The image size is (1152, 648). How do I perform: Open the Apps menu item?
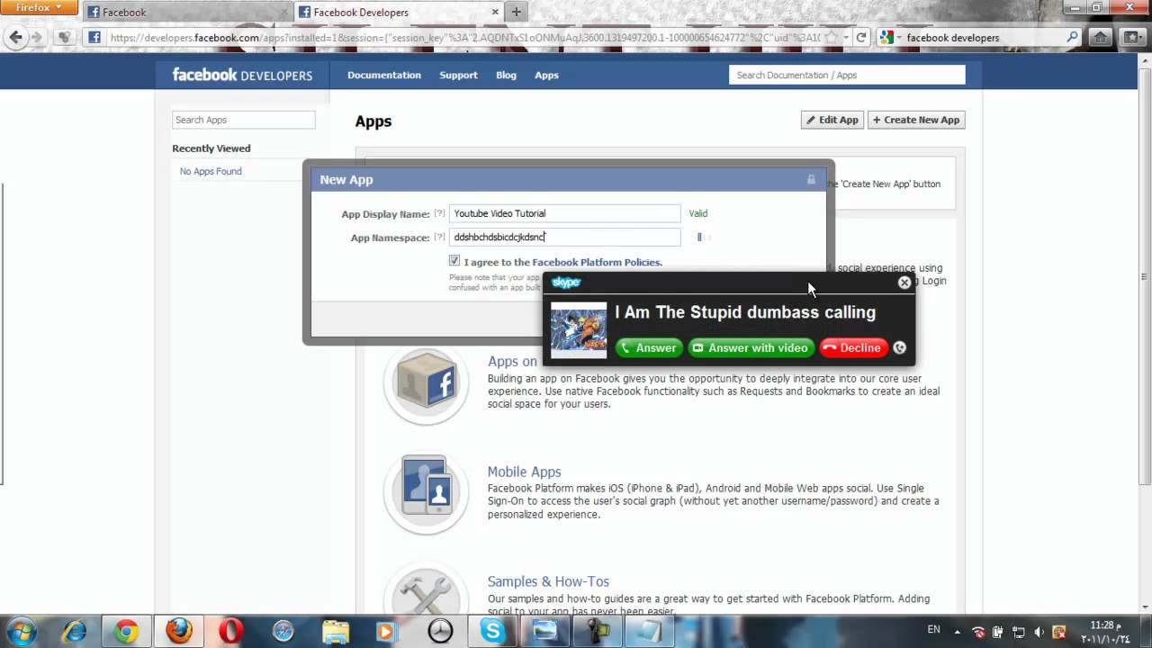click(546, 76)
